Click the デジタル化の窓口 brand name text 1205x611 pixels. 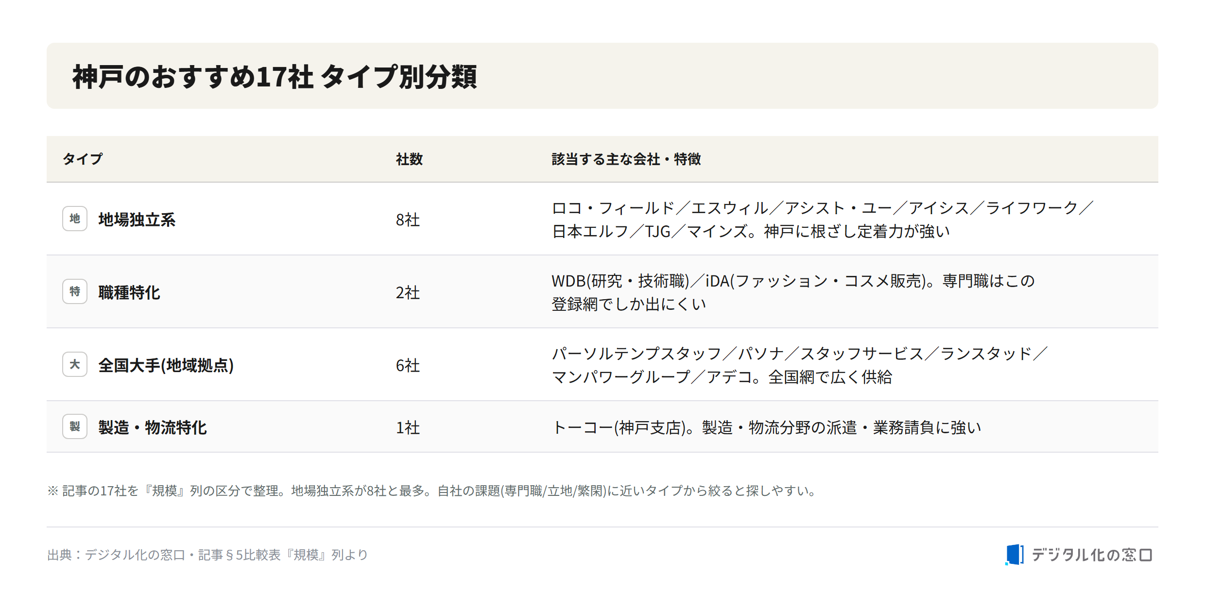click(x=1092, y=555)
